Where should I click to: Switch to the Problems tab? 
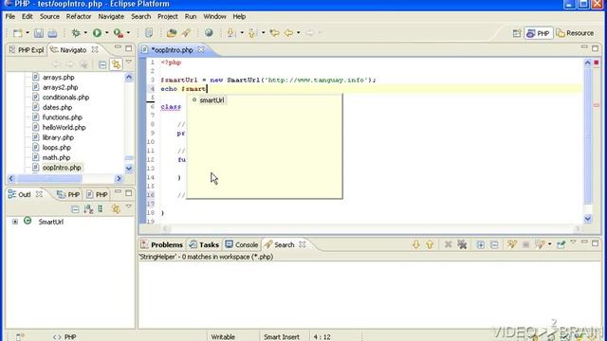[162, 244]
